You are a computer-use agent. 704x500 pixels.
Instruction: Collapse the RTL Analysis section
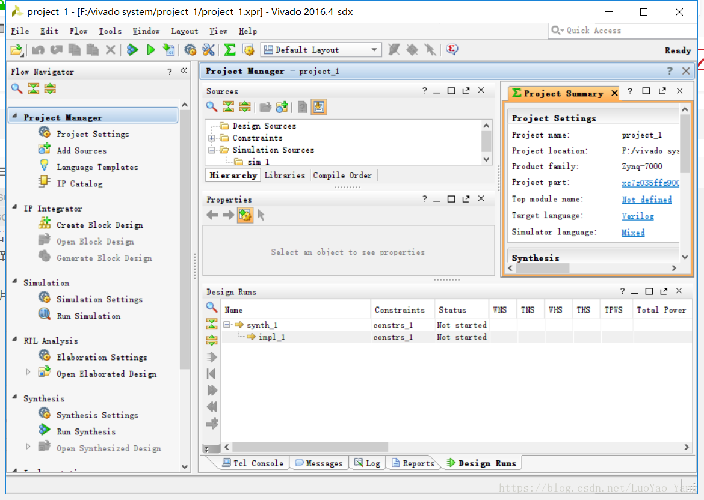click(15, 340)
